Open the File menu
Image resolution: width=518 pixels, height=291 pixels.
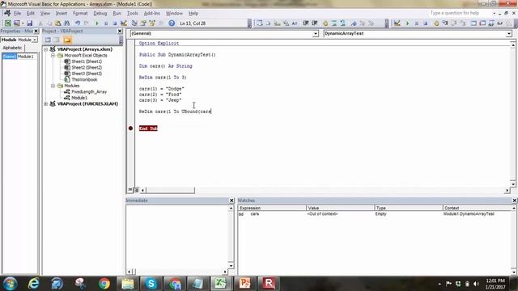pyautogui.click(x=17, y=13)
